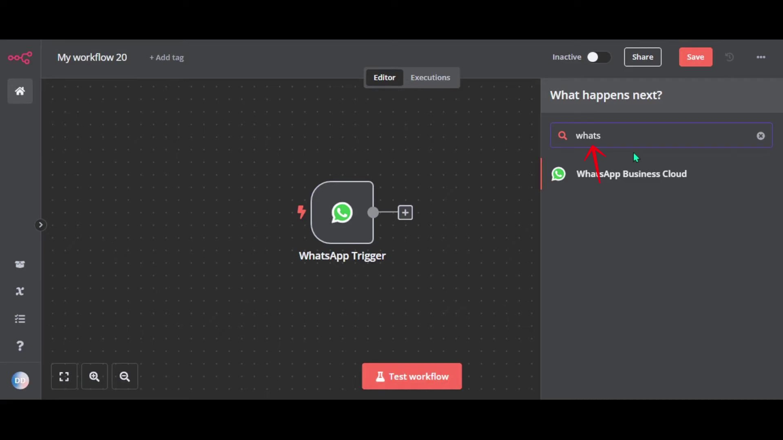Expand the sidebar with the chevron arrow
The width and height of the screenshot is (783, 440).
(x=40, y=225)
